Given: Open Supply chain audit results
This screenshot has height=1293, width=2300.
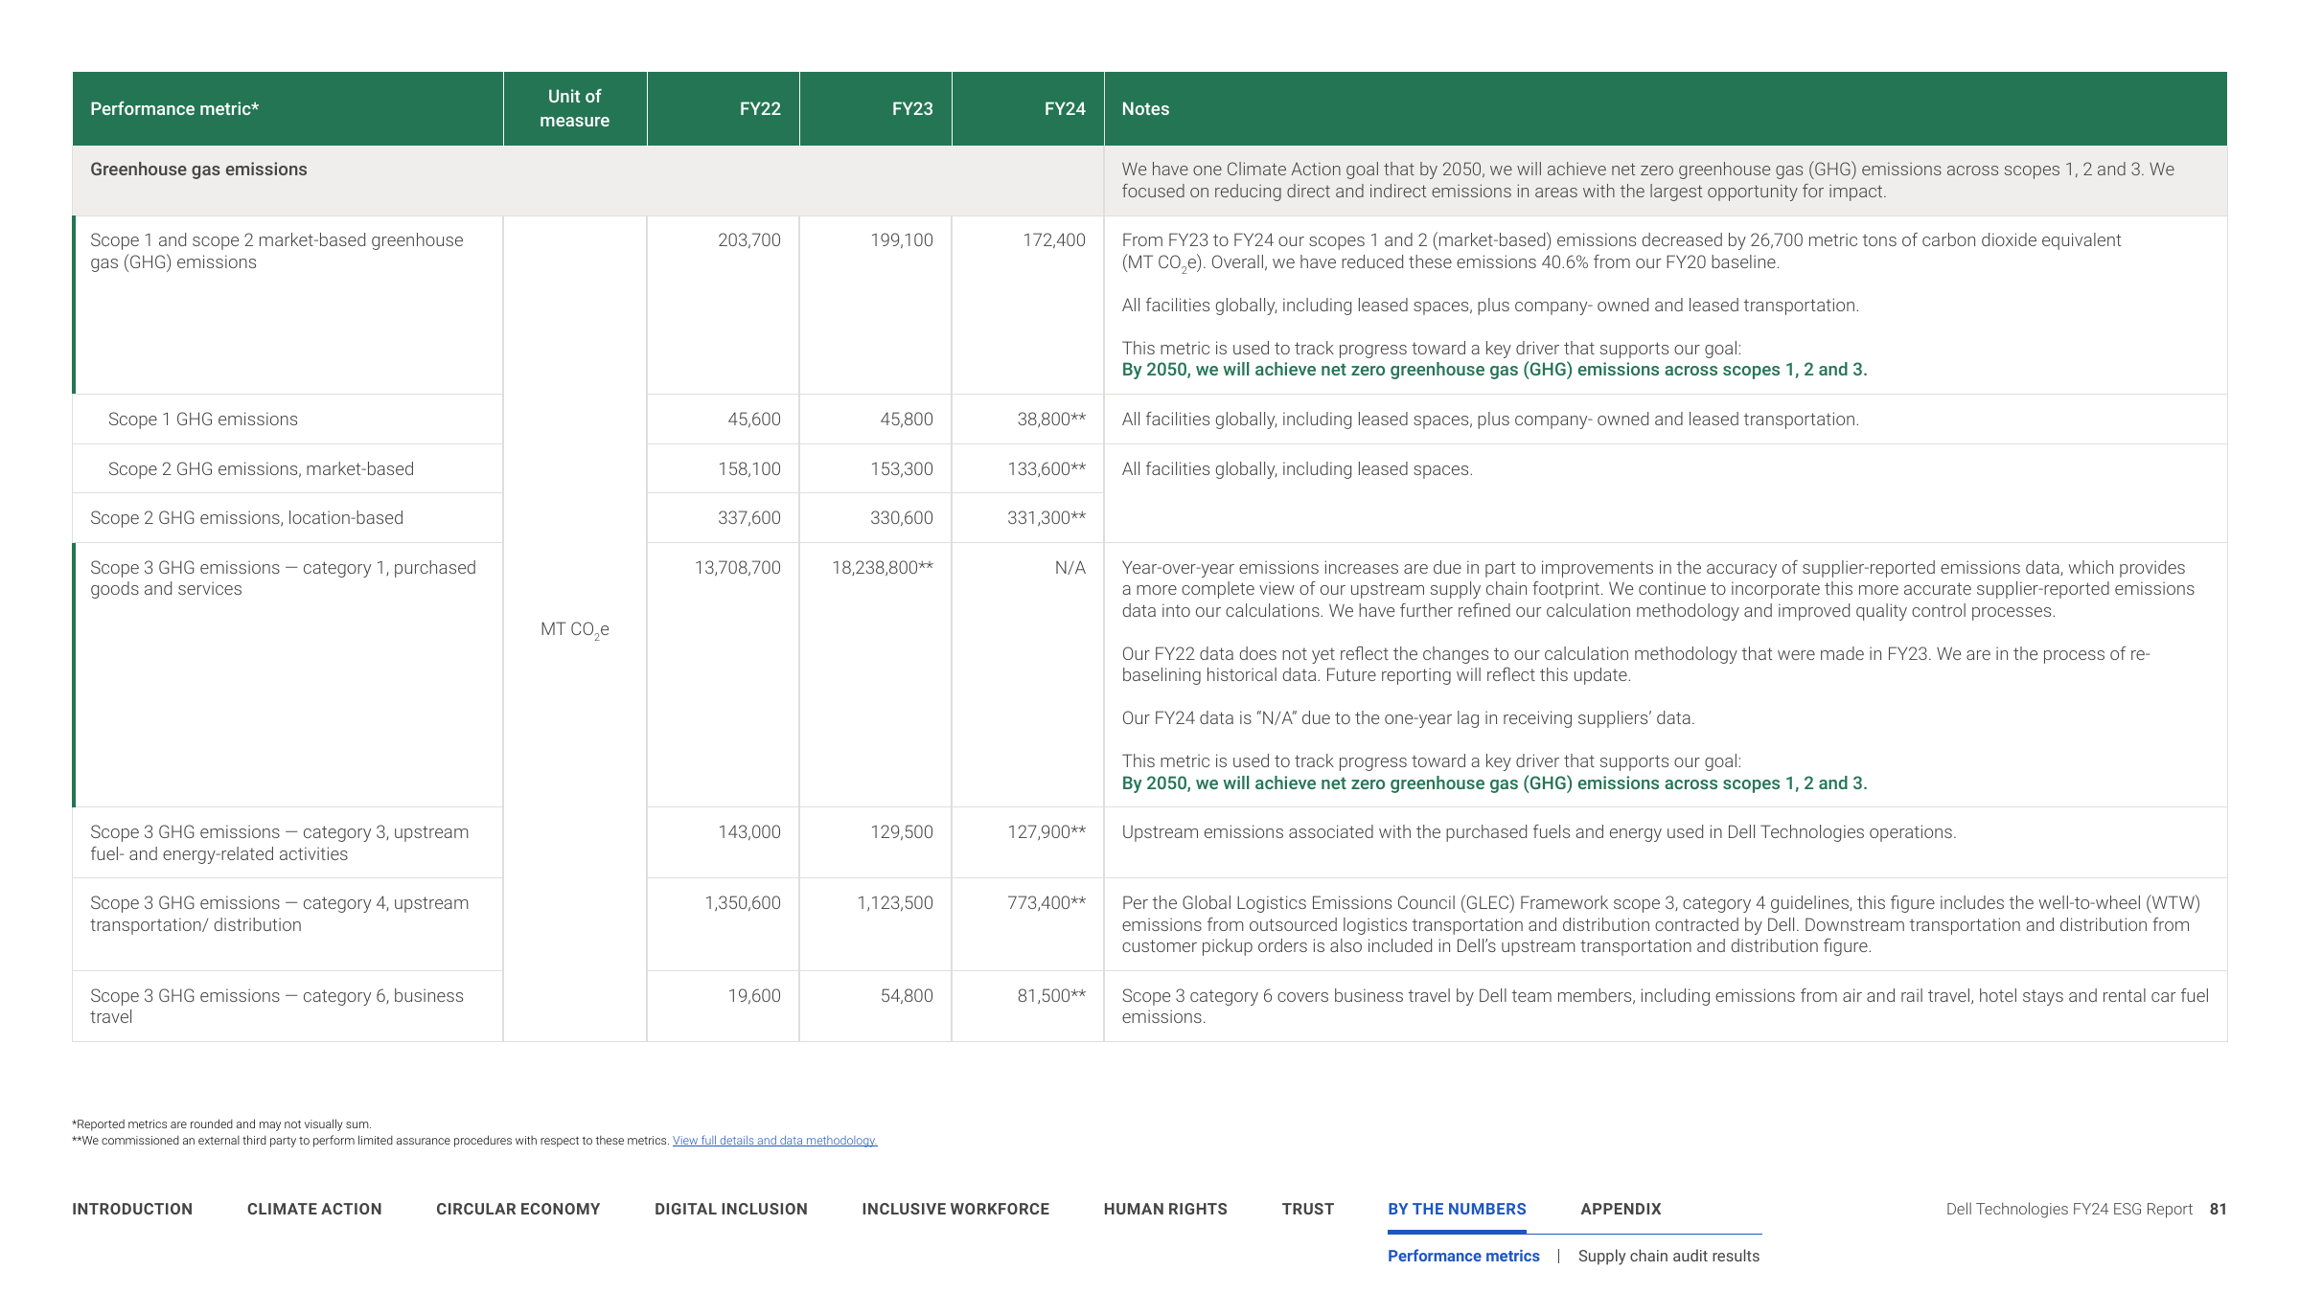Looking at the screenshot, I should pos(1668,1256).
